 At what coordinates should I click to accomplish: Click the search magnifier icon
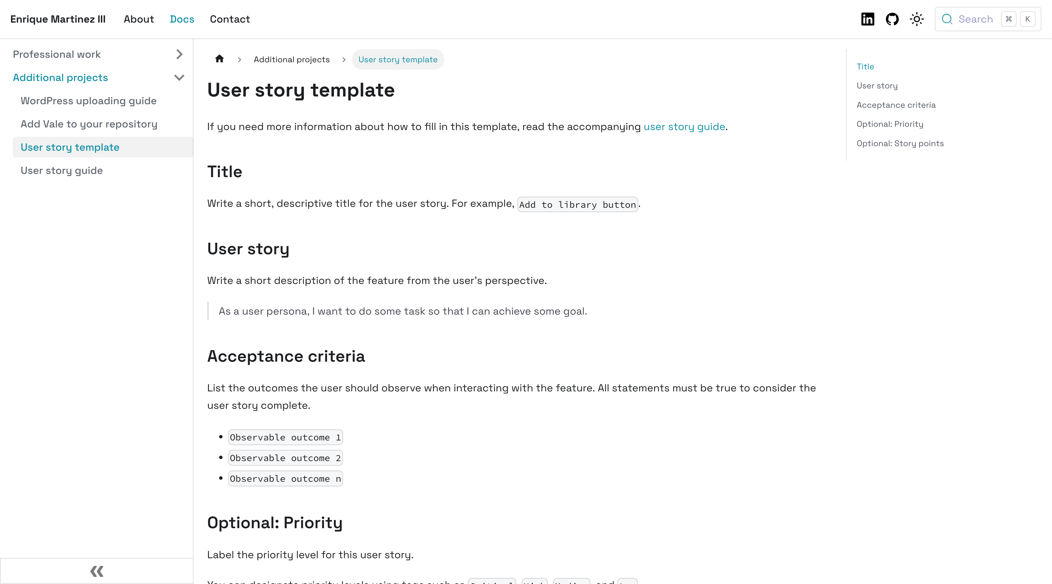click(947, 19)
